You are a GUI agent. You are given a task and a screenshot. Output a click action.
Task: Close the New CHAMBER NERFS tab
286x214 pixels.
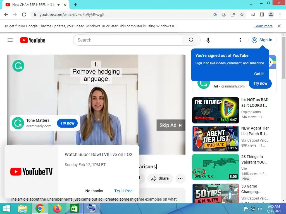pos(65,5)
